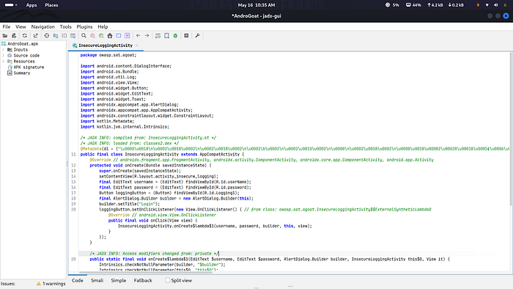Click the vertical scrollbar of code editor

tap(511, 129)
